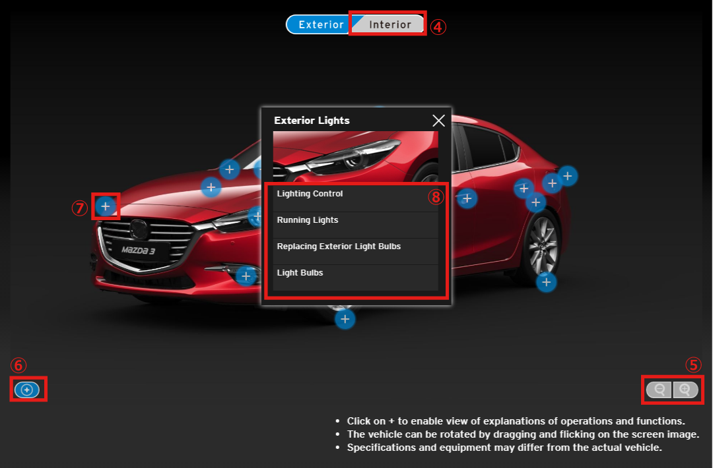This screenshot has height=468, width=713.
Task: Click the headlight thumbnail in the popup
Action: click(355, 156)
